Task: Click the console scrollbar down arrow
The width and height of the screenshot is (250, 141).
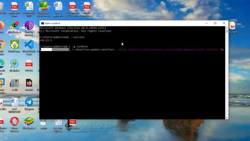Action: (227, 117)
